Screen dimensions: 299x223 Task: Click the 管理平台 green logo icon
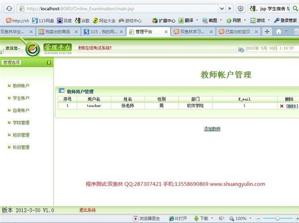[x=33, y=49]
